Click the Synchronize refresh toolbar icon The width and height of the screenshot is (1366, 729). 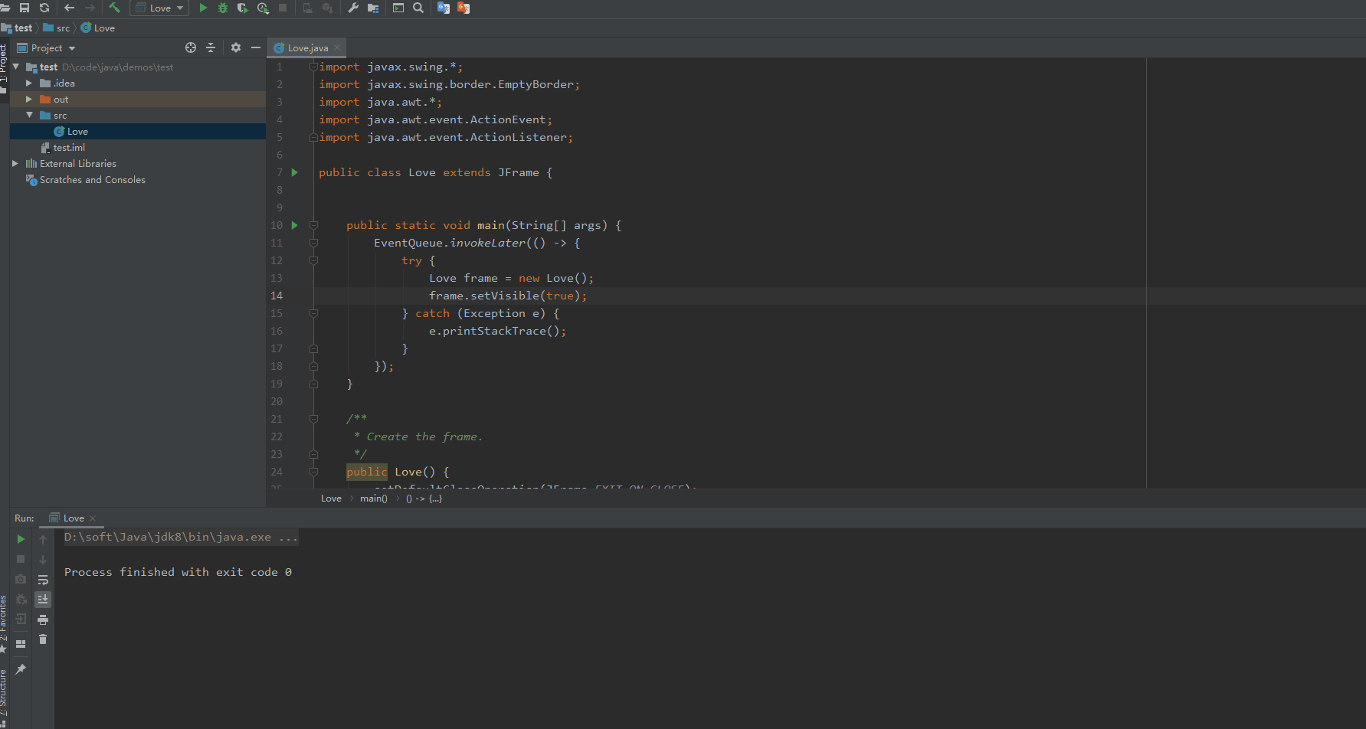tap(44, 8)
